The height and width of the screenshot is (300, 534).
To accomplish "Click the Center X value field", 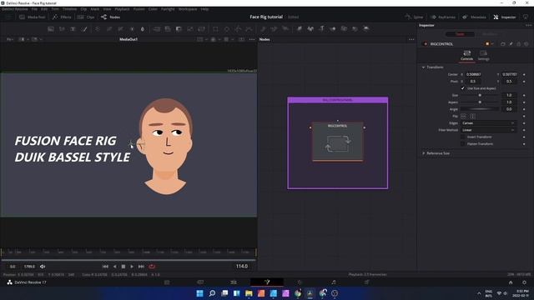I will [x=474, y=74].
